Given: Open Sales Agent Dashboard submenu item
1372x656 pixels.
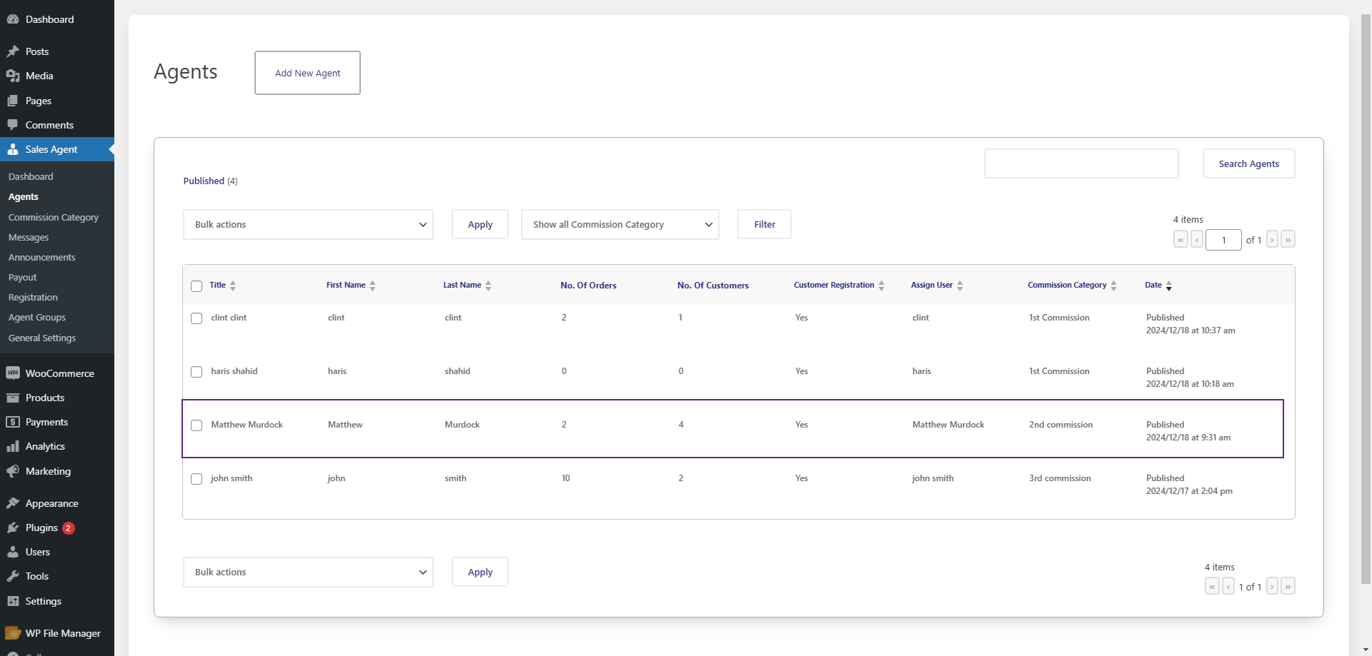Looking at the screenshot, I should 31,176.
